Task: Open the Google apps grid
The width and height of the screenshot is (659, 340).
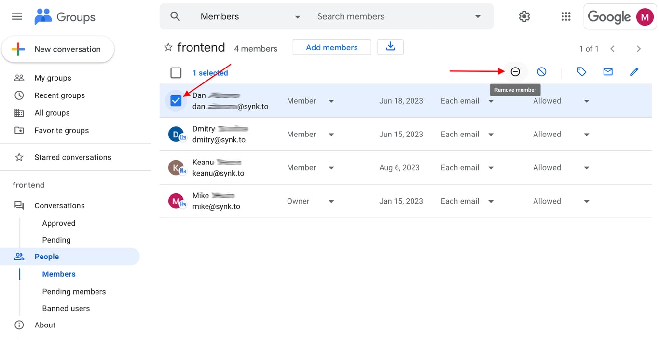Action: coord(566,16)
